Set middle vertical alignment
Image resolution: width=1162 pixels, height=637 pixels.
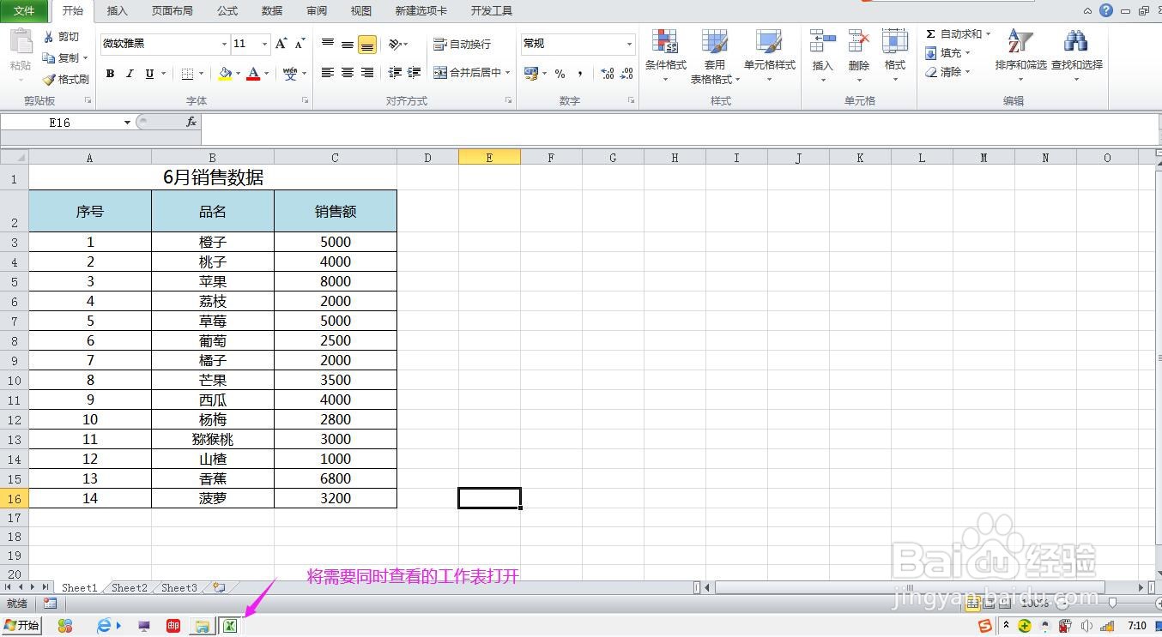348,44
